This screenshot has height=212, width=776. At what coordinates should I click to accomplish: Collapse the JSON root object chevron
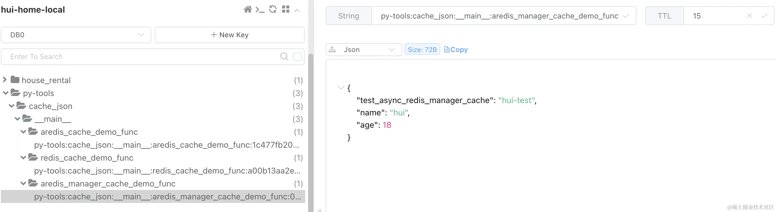coord(341,88)
